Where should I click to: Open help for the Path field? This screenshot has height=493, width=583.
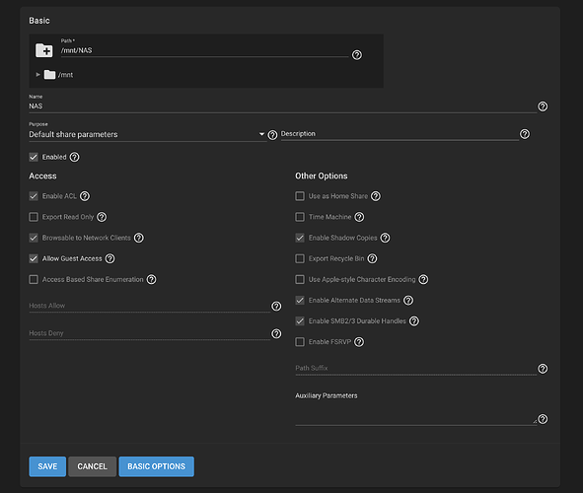[x=357, y=55]
